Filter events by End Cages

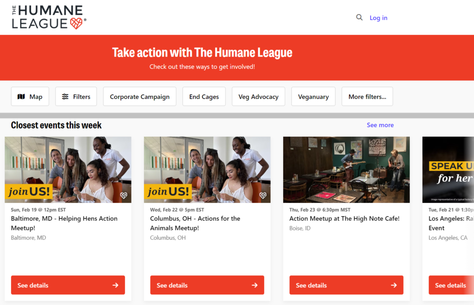(x=204, y=96)
